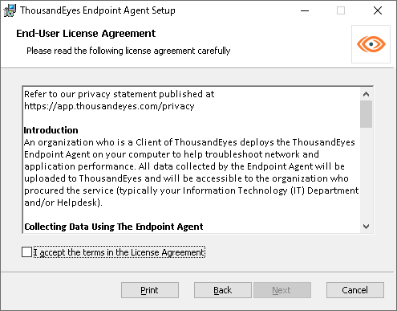Click inside the Introduction paragraph of the license

click(191, 172)
